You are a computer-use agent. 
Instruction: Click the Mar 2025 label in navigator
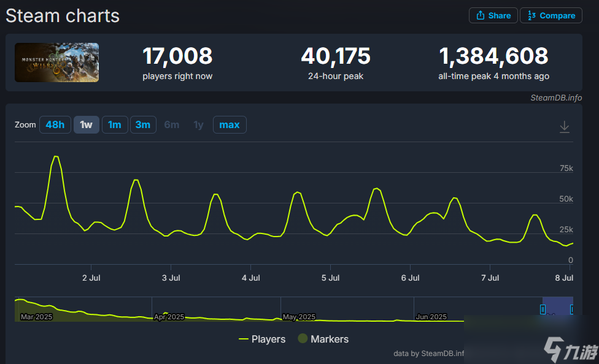tap(36, 317)
